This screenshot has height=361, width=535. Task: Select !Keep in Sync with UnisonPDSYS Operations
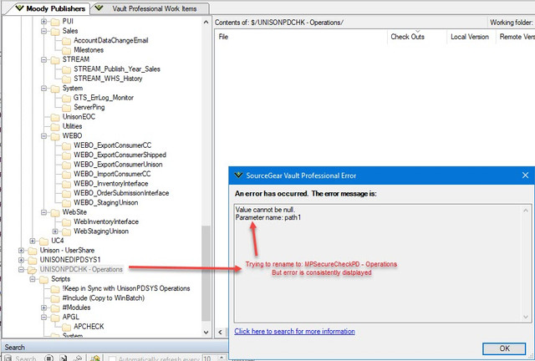tap(126, 288)
